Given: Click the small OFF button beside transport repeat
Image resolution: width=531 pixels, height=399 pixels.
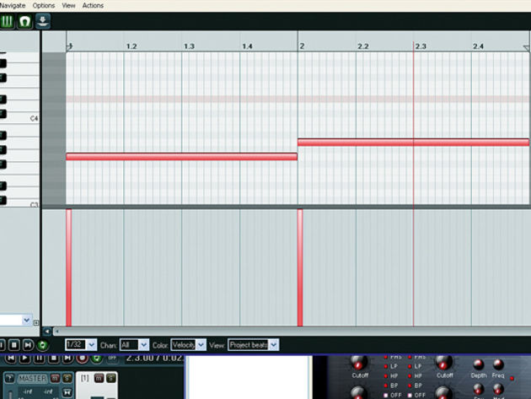Looking at the screenshot, I should (112, 359).
